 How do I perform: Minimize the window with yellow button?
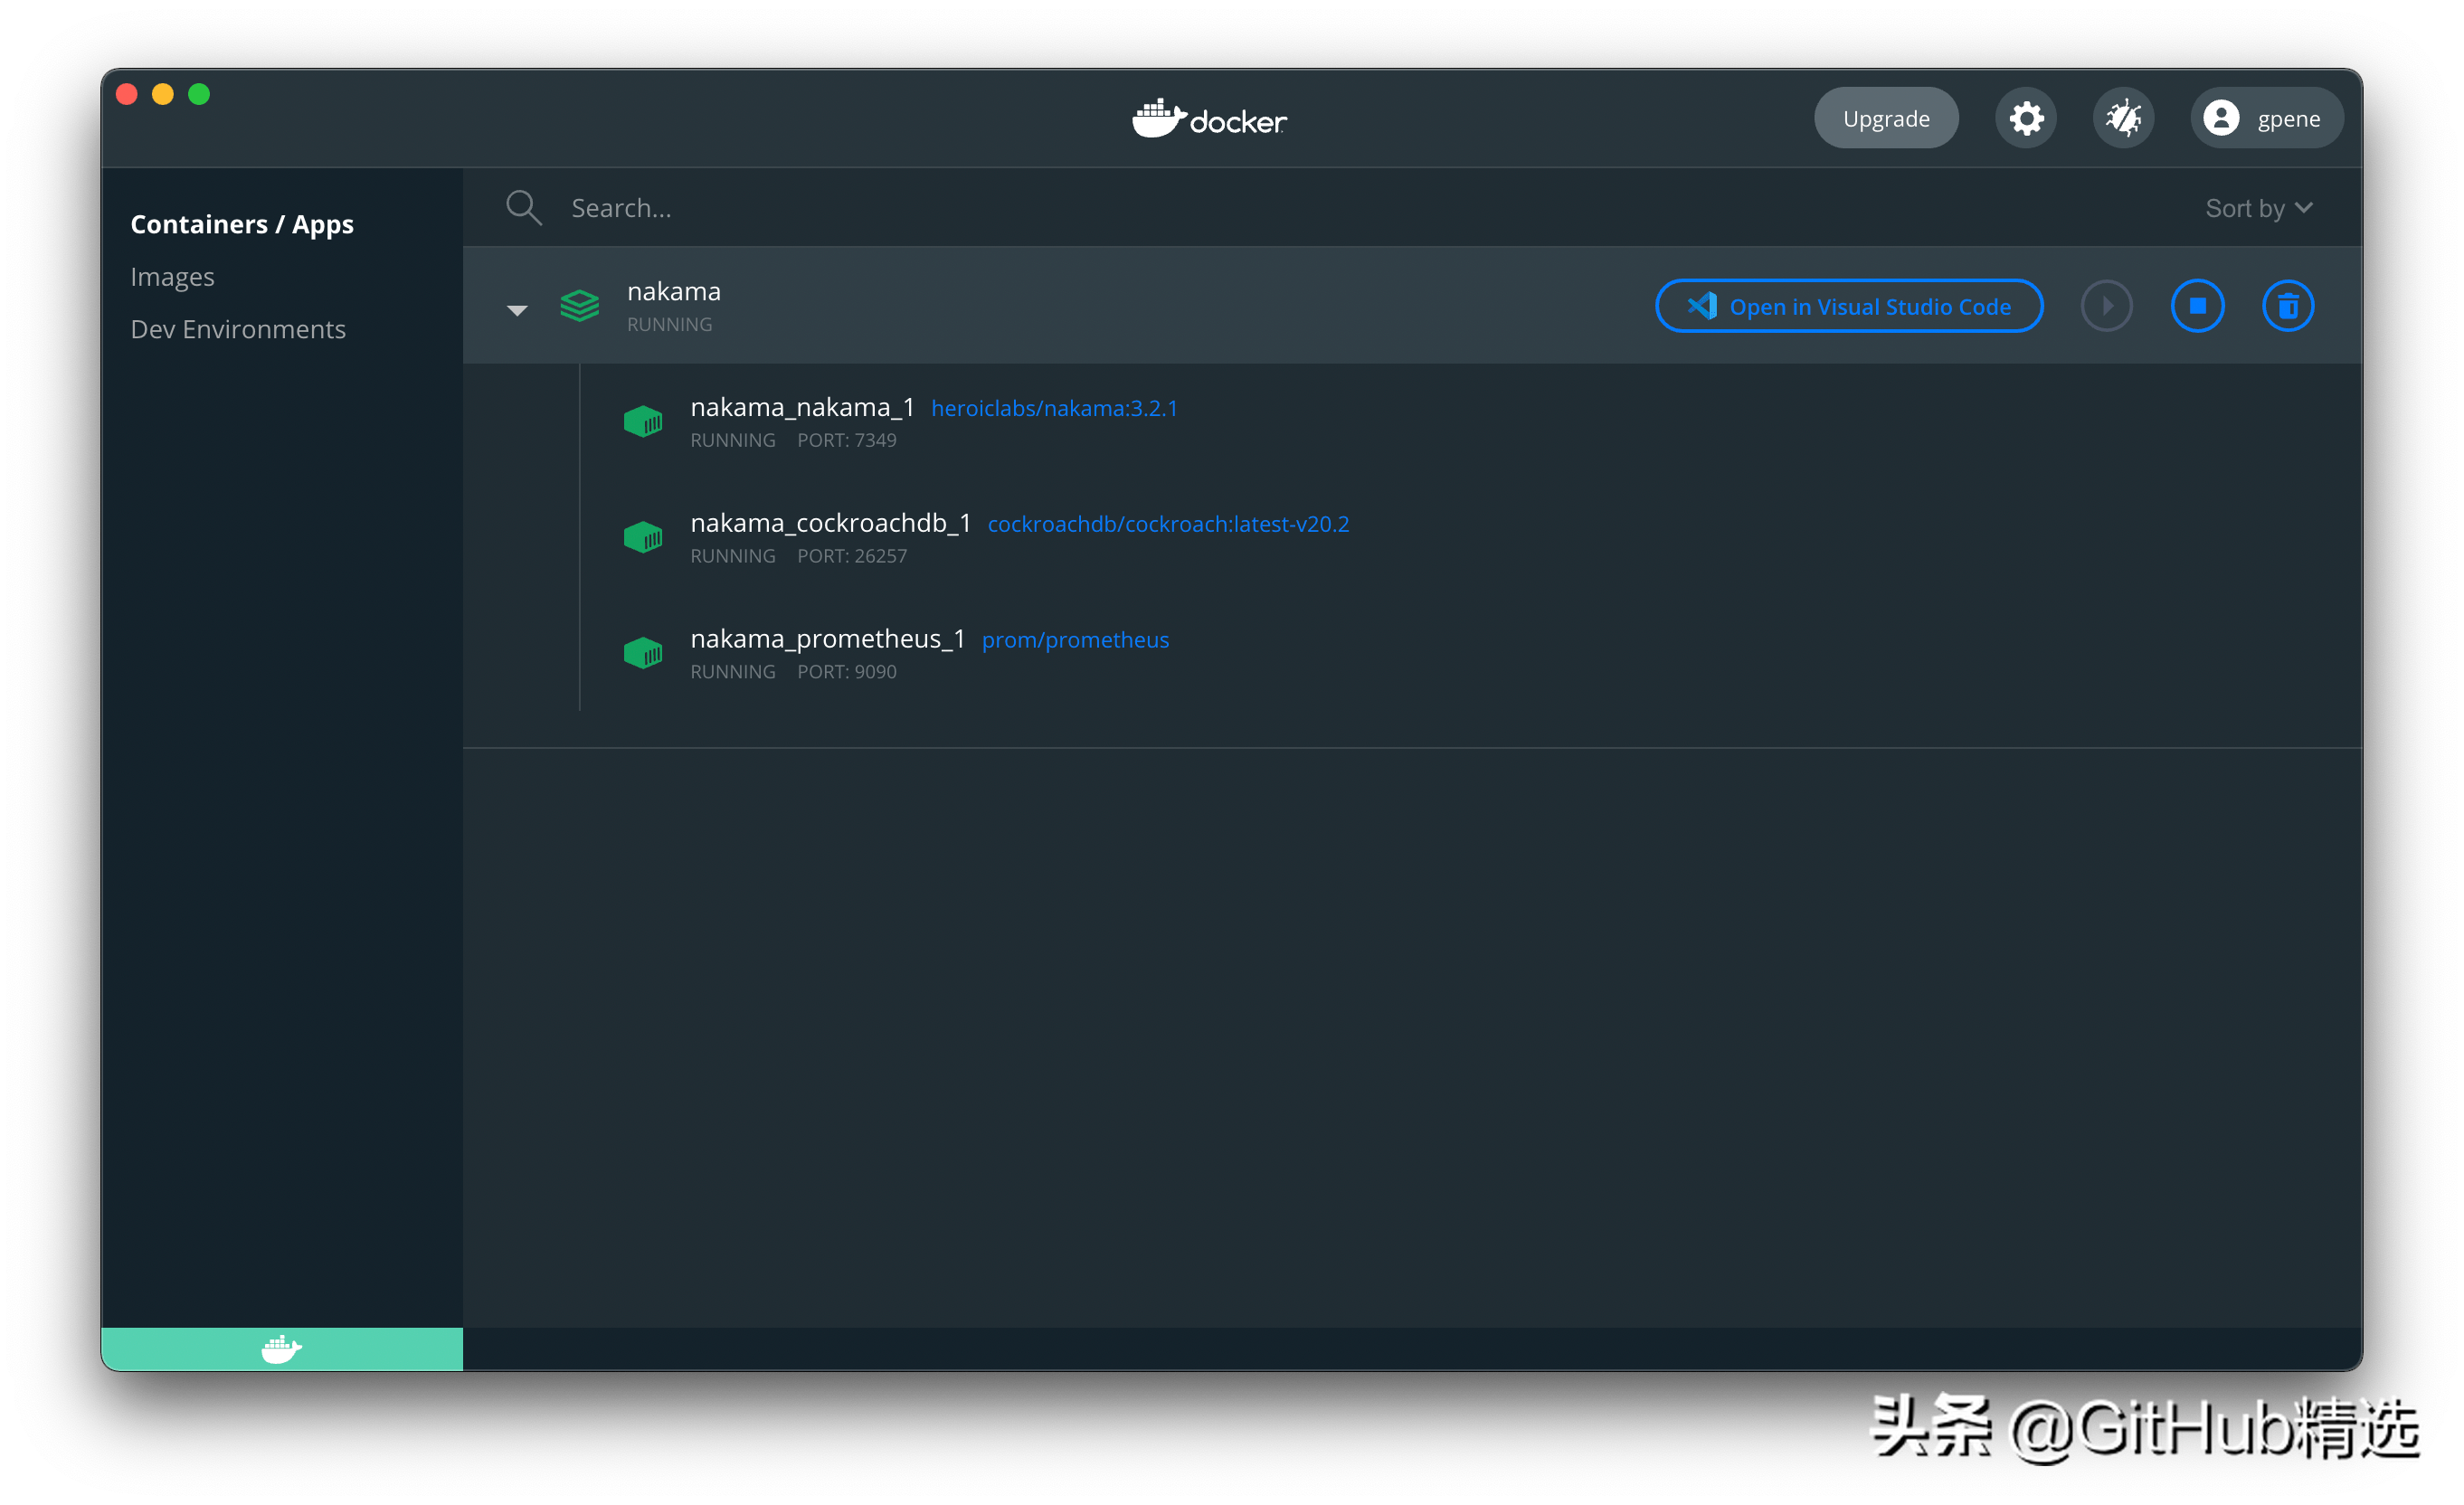[163, 94]
